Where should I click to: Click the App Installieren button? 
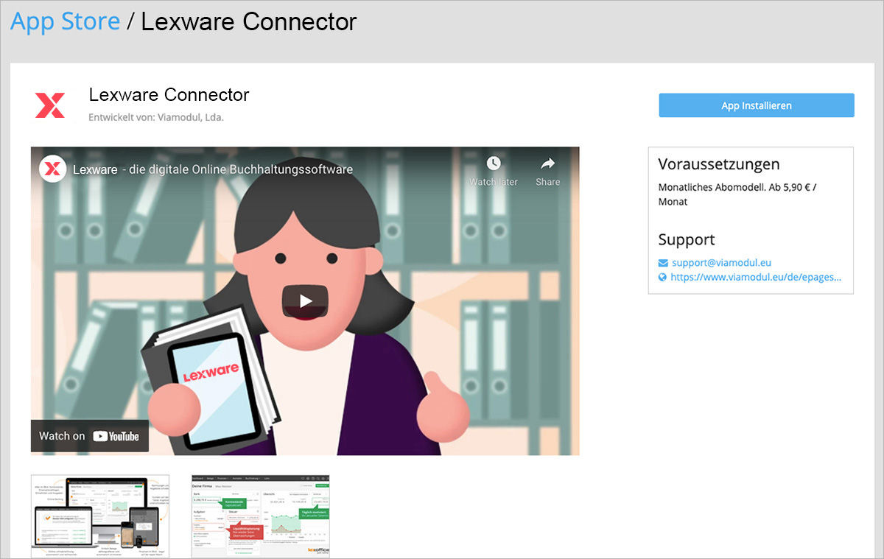pos(757,105)
